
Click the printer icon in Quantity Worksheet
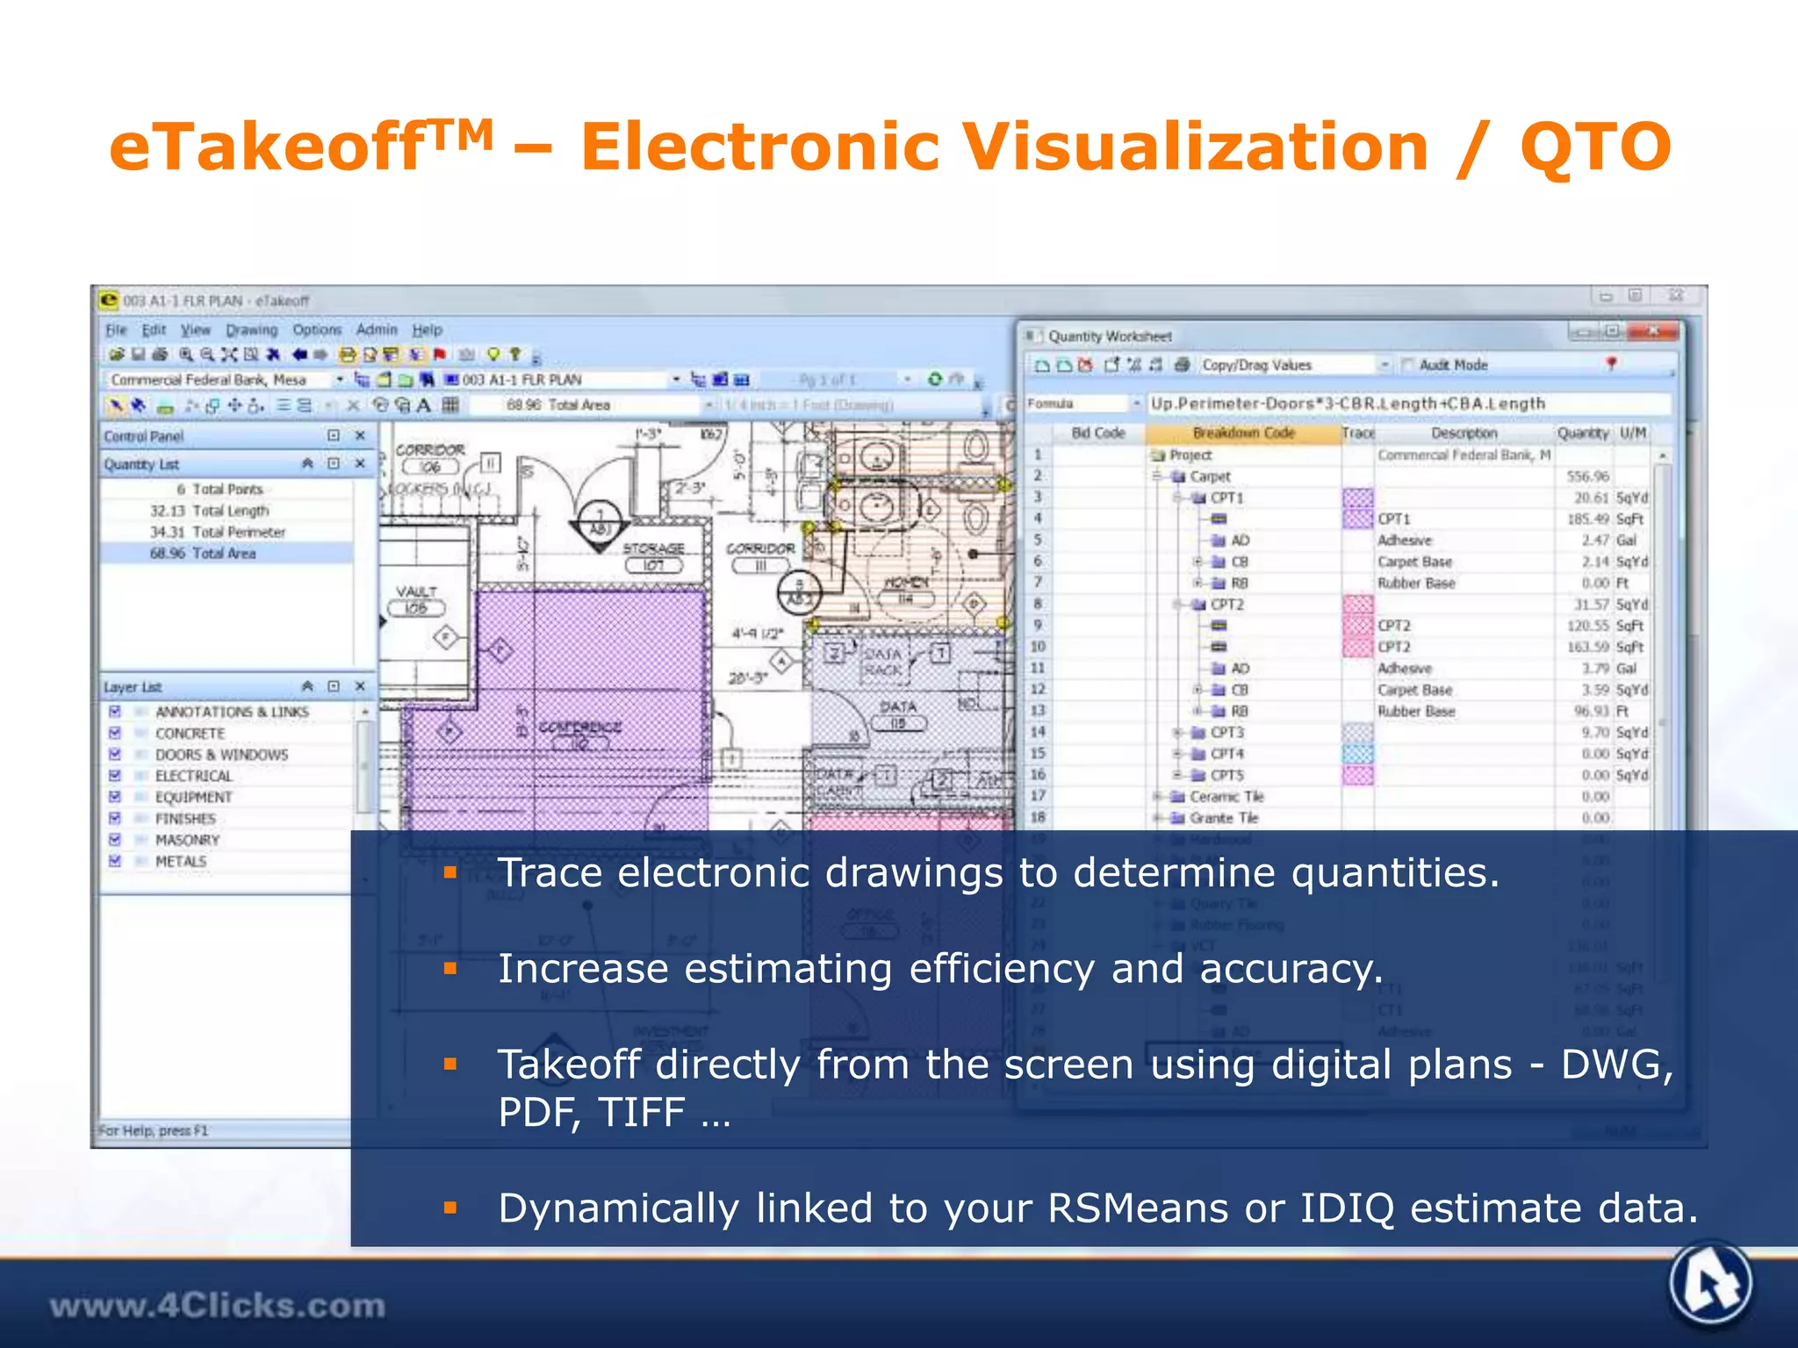[x=1182, y=365]
